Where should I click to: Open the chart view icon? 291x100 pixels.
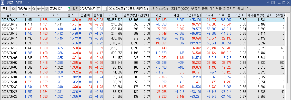[105, 9]
